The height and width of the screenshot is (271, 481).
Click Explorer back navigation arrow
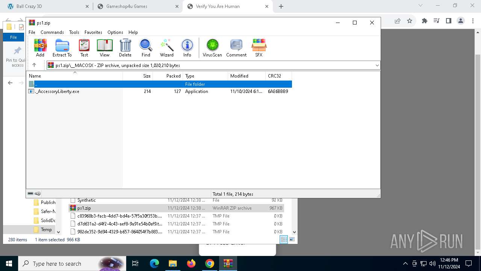(11, 83)
